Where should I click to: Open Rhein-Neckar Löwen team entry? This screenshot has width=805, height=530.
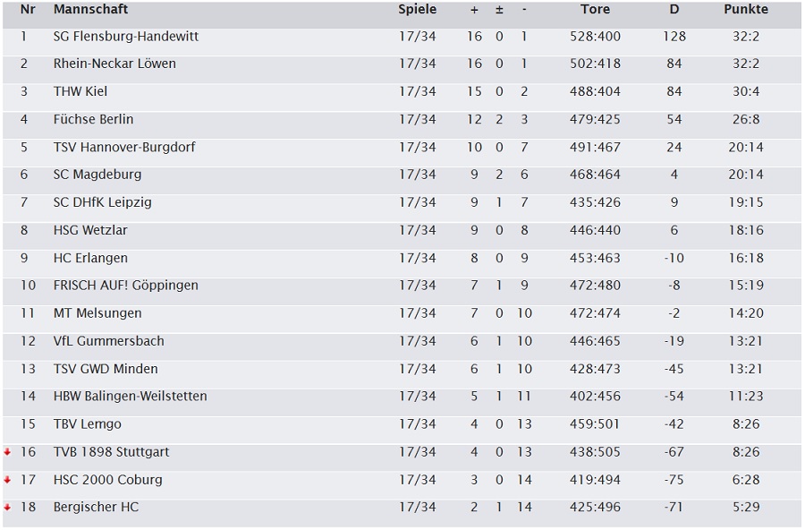(114, 64)
